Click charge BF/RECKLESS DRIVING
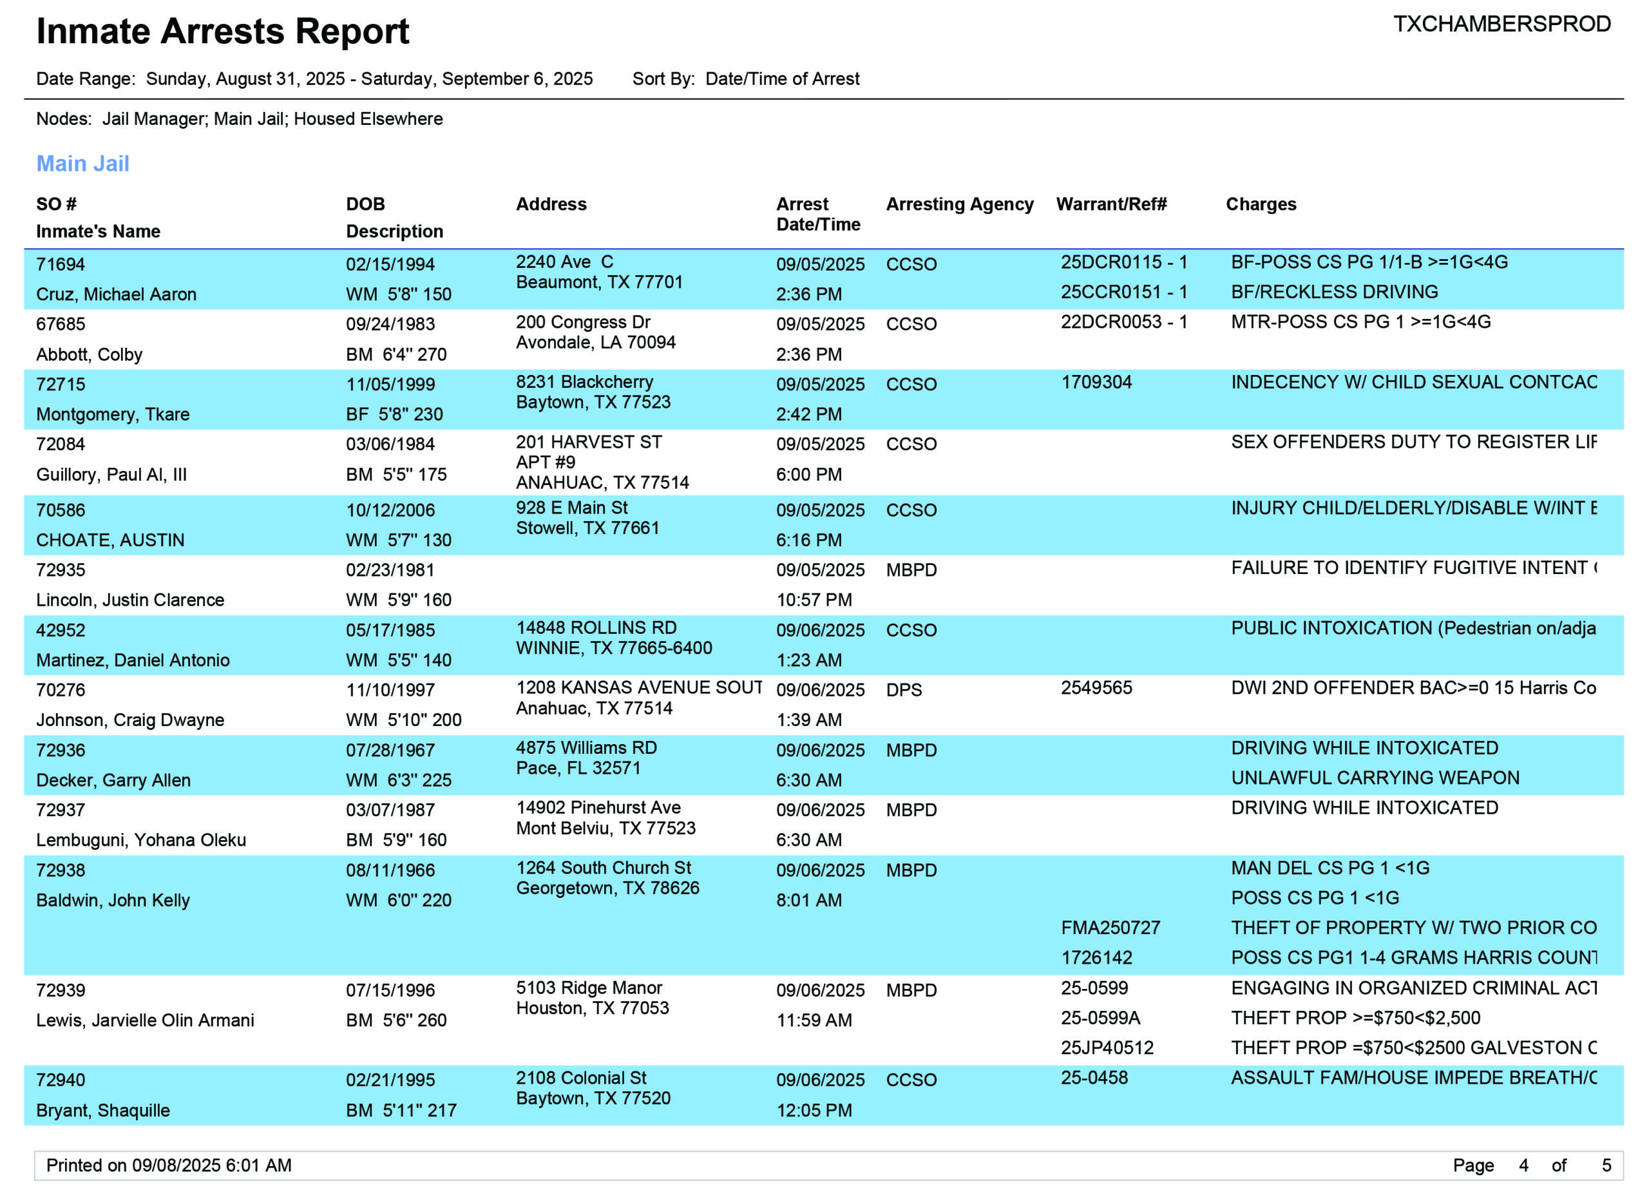 1334,292
